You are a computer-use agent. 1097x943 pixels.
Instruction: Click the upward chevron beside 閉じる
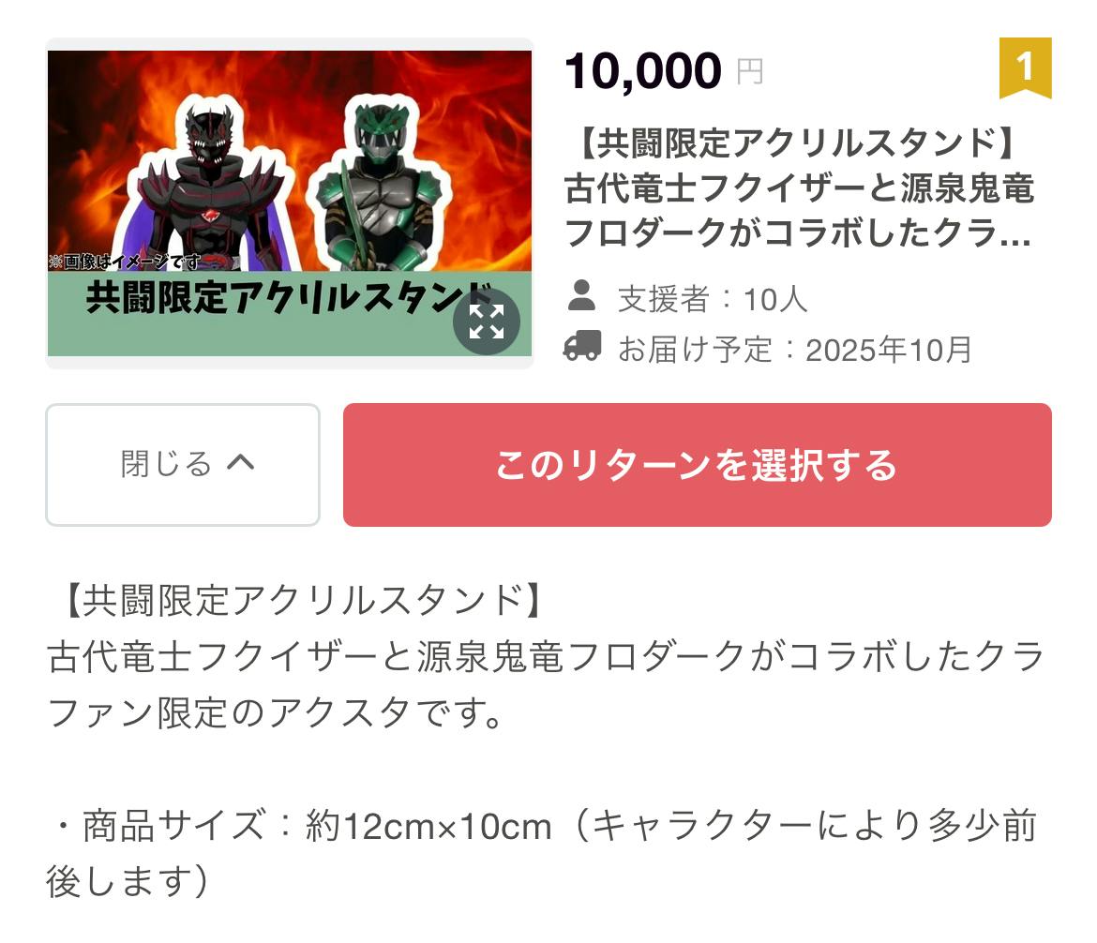pos(241,462)
